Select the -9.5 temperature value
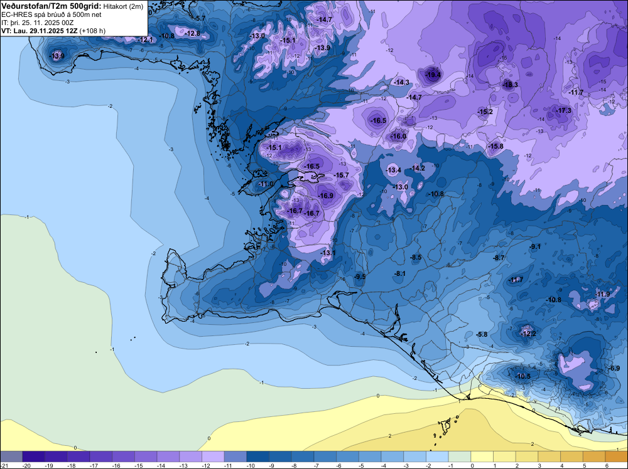This screenshot has height=469, width=628. [x=360, y=277]
